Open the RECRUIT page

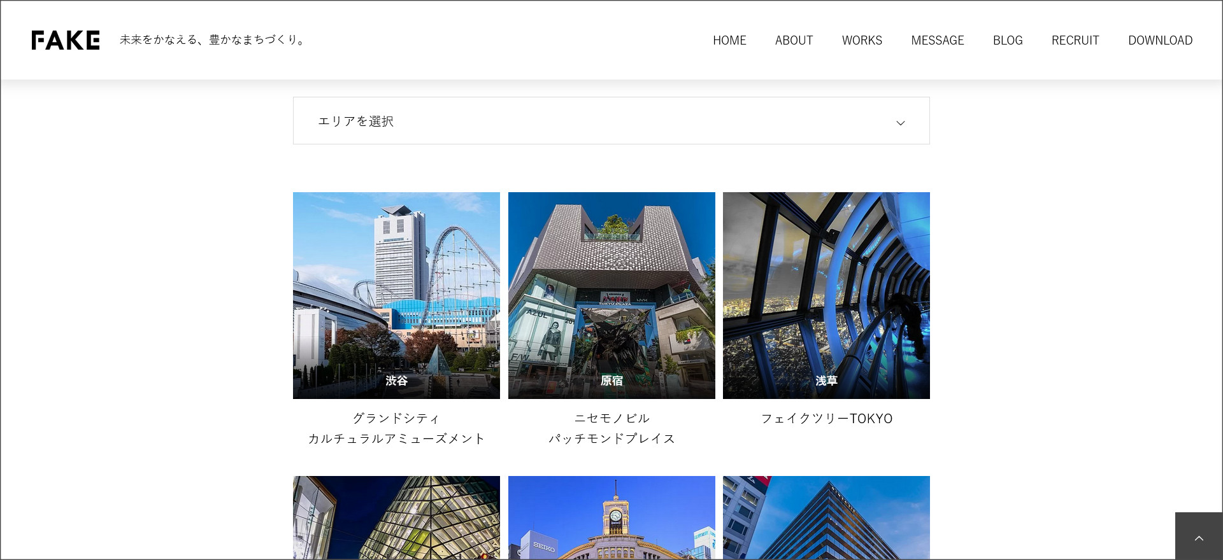coord(1075,40)
